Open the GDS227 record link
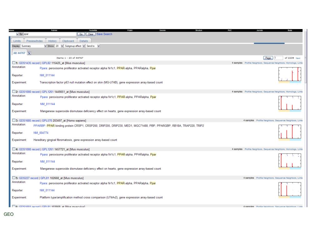This screenshot has width=320, height=240. click(28, 178)
